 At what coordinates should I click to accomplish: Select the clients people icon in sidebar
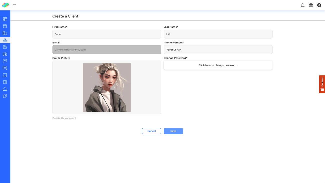[5, 40]
